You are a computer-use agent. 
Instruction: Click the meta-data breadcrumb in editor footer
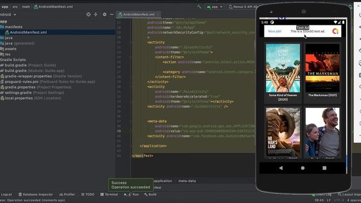pos(187,181)
